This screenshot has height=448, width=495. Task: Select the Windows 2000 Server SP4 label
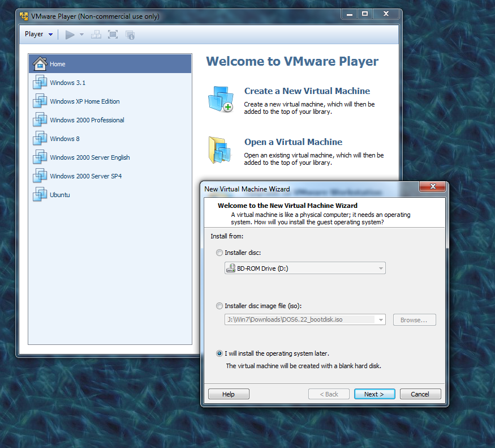85,176
